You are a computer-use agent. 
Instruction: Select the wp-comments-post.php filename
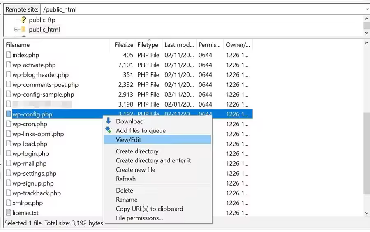[x=46, y=85]
